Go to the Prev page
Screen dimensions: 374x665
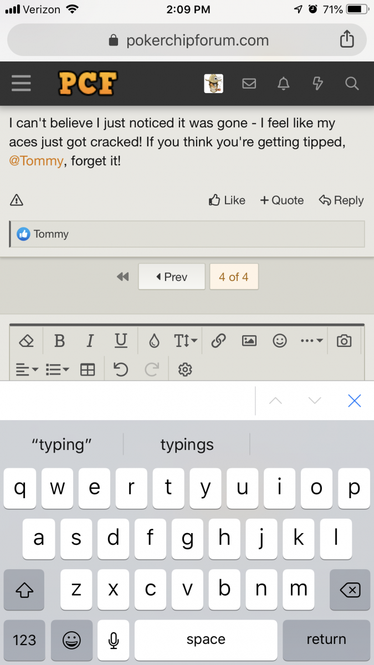[x=172, y=277]
